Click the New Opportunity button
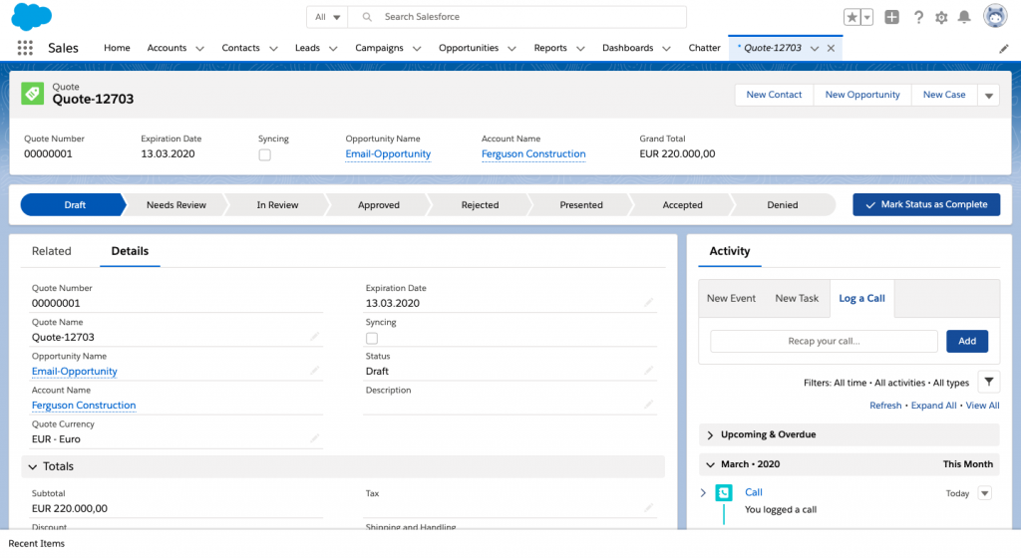The width and height of the screenshot is (1021, 558). (862, 95)
